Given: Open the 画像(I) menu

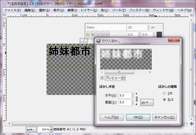Looking at the screenshot, I should click(72, 10).
